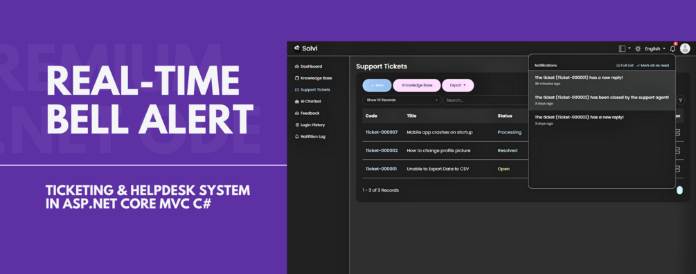Open ticket link Ticket-000002 in table

(x=382, y=150)
